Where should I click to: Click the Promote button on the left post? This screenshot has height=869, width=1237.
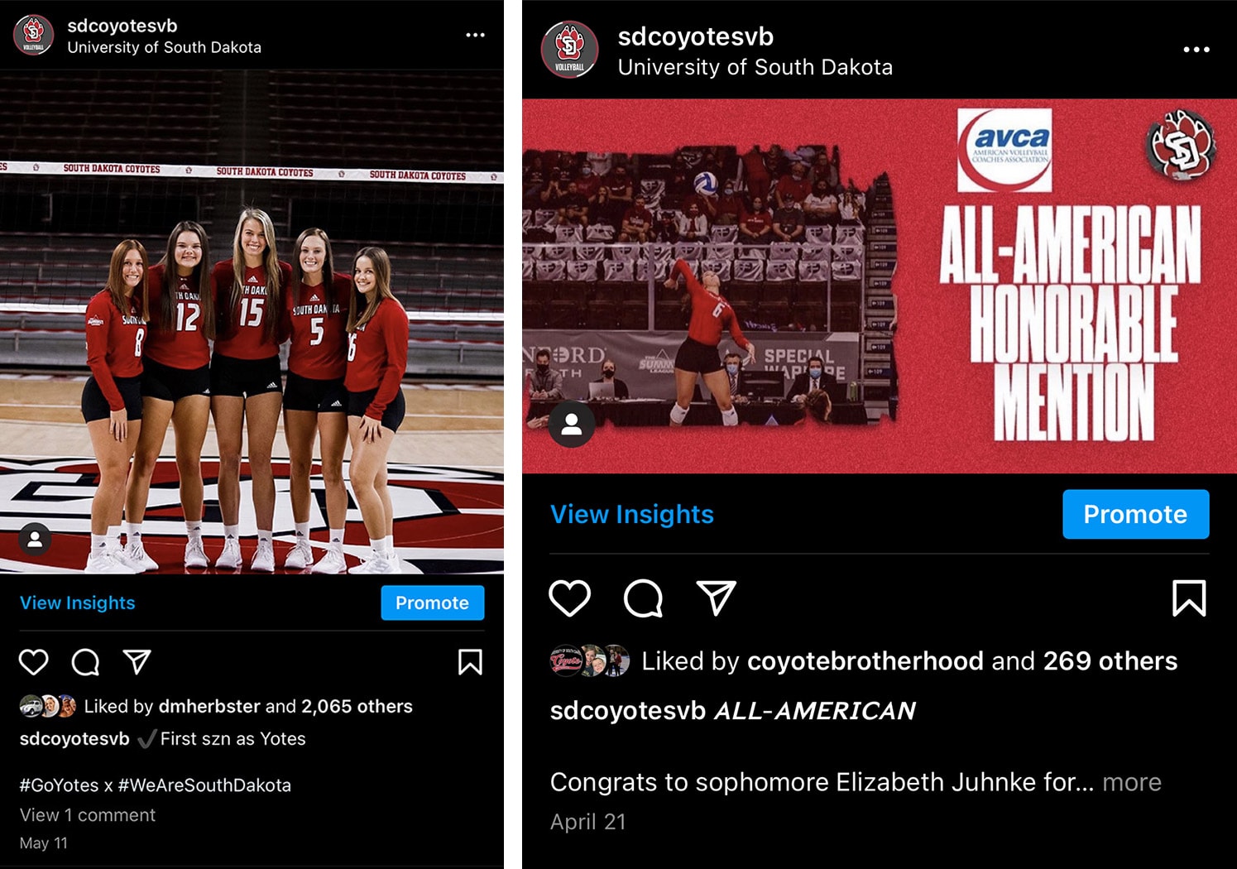433,603
